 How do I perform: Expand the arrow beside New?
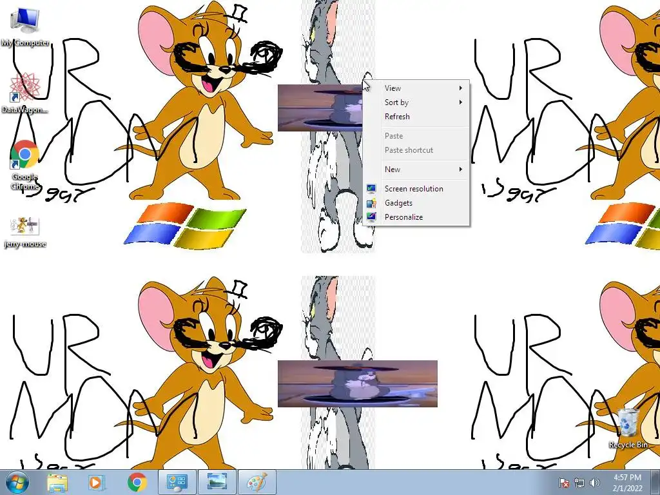click(x=460, y=170)
